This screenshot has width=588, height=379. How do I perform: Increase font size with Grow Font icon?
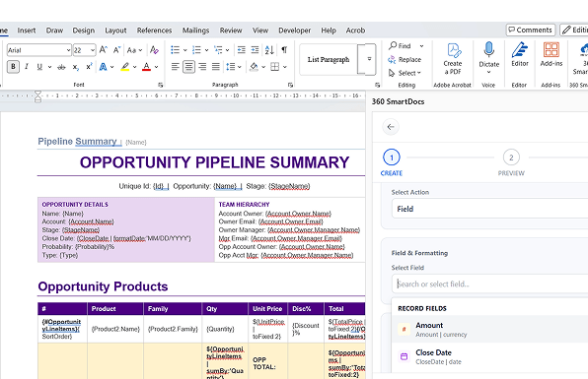pos(104,50)
